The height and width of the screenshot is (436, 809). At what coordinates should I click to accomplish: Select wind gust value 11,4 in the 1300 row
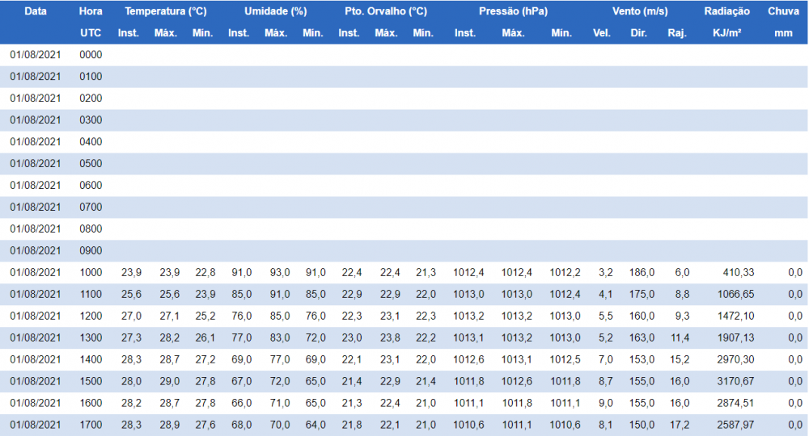coord(680,338)
